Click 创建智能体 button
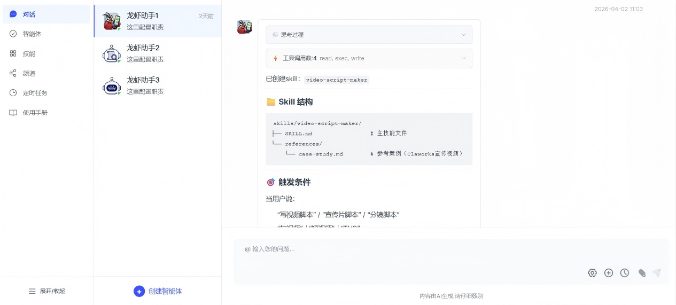Screen dimensions: 676x305 coord(158,291)
